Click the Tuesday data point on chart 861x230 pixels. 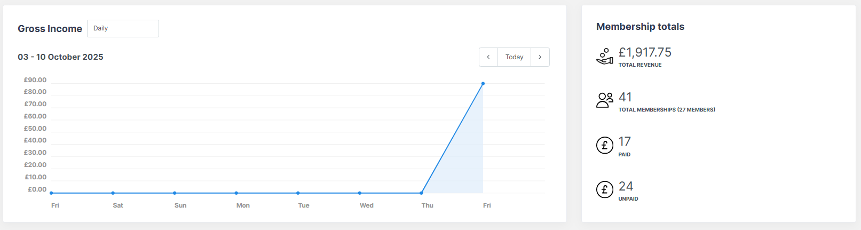coord(298,193)
